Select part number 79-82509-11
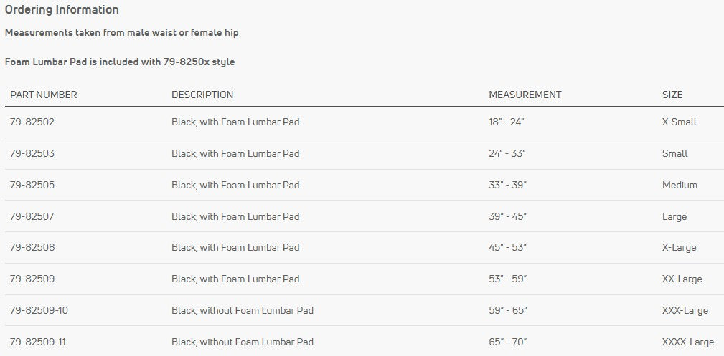Viewport: 724px width, 356px height. (x=38, y=342)
